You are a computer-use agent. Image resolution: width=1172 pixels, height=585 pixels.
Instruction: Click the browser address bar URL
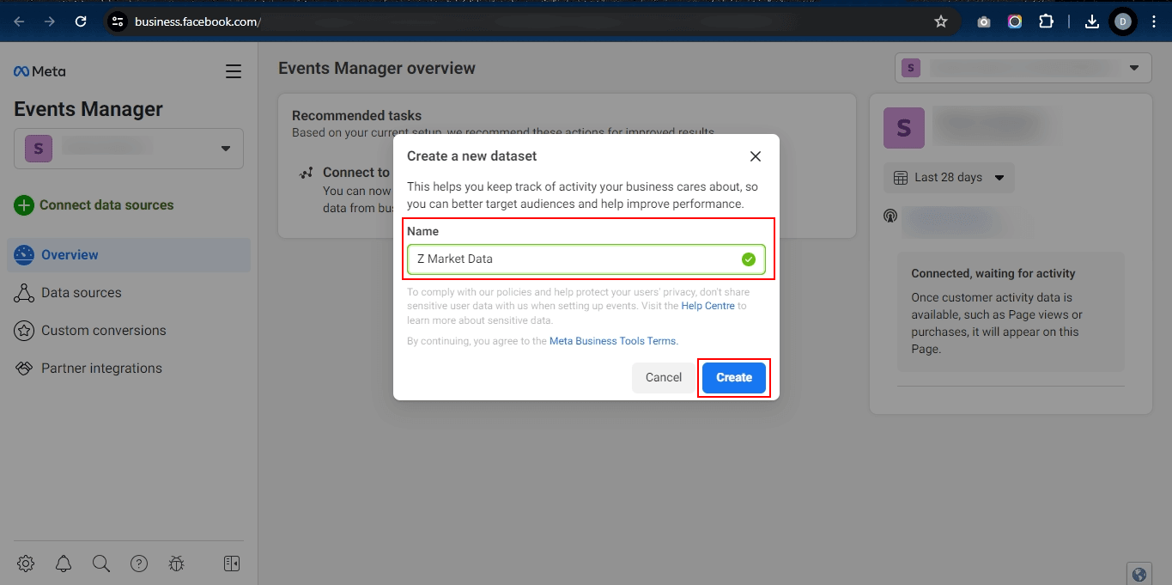pyautogui.click(x=197, y=21)
